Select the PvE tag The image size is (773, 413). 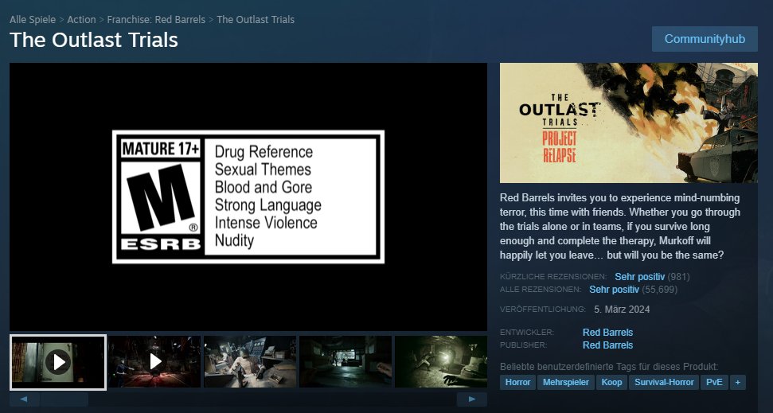point(714,382)
